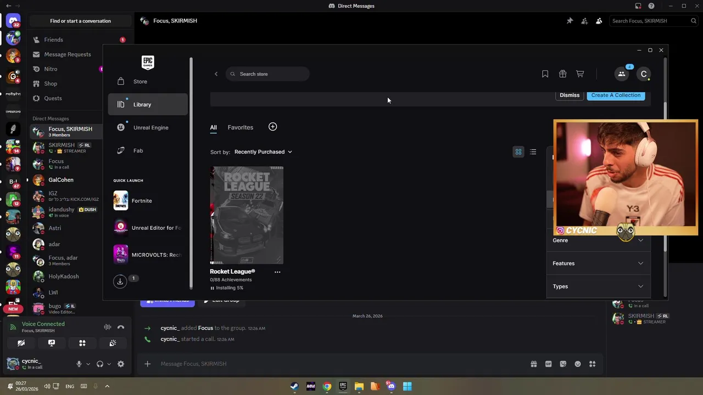Open the GalCohen direct message
Screen dimensions: 703x395
click(60, 180)
